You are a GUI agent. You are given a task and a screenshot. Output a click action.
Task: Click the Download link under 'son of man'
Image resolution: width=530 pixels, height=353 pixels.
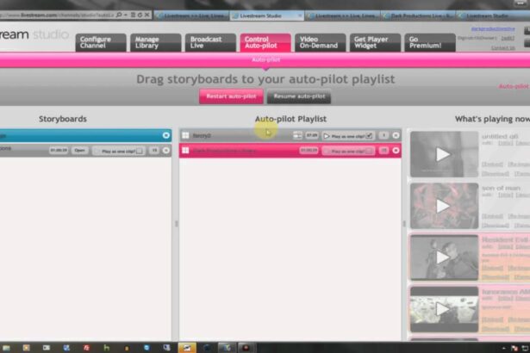(496, 226)
